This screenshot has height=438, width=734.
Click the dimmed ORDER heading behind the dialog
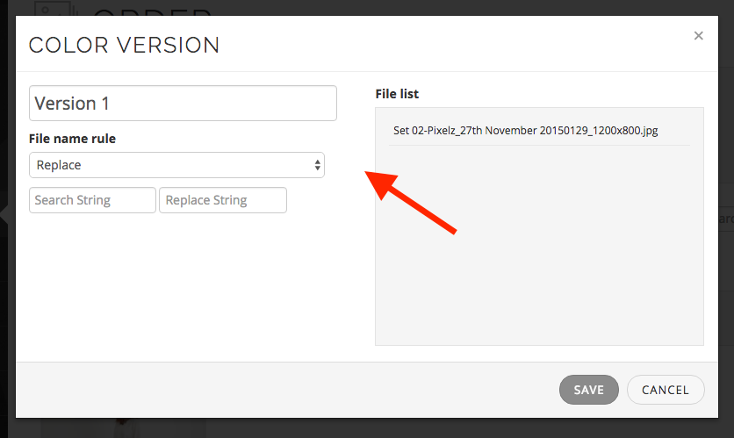(152, 11)
